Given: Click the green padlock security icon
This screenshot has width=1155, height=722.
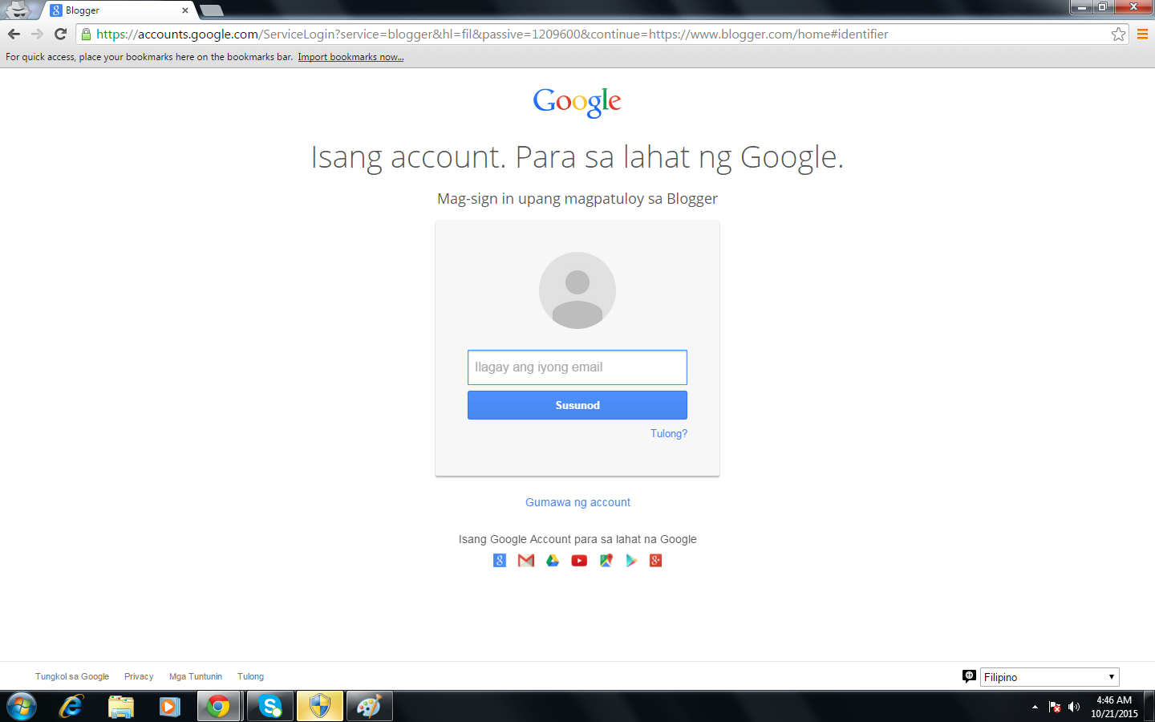Looking at the screenshot, I should 86,34.
